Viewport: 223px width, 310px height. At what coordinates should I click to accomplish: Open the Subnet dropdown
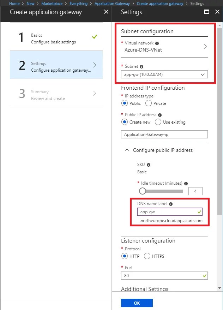click(x=164, y=74)
